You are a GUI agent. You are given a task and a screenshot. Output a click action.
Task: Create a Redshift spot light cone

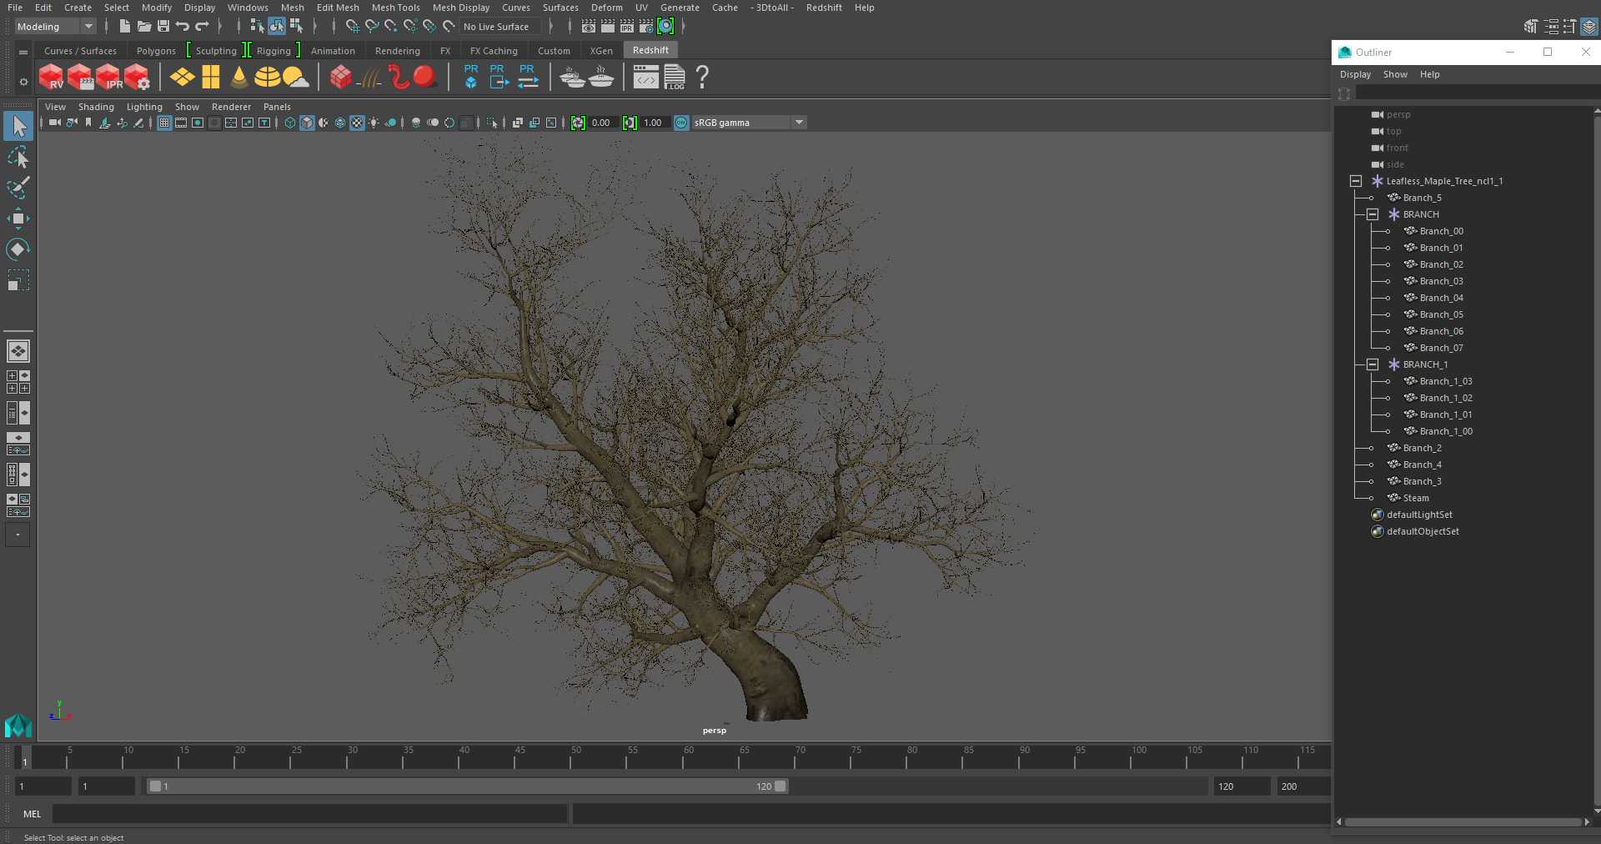[x=239, y=78]
